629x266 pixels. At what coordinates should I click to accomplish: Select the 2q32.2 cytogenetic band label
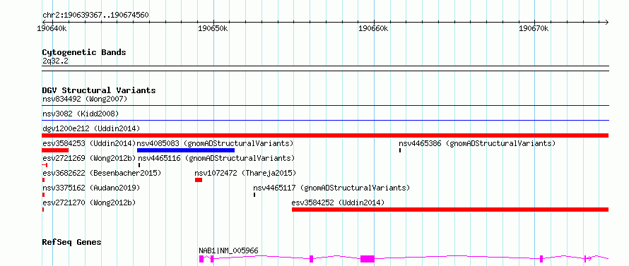(x=55, y=61)
